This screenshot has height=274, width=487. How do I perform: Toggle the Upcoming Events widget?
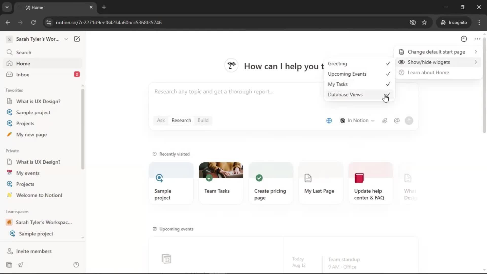359,74
